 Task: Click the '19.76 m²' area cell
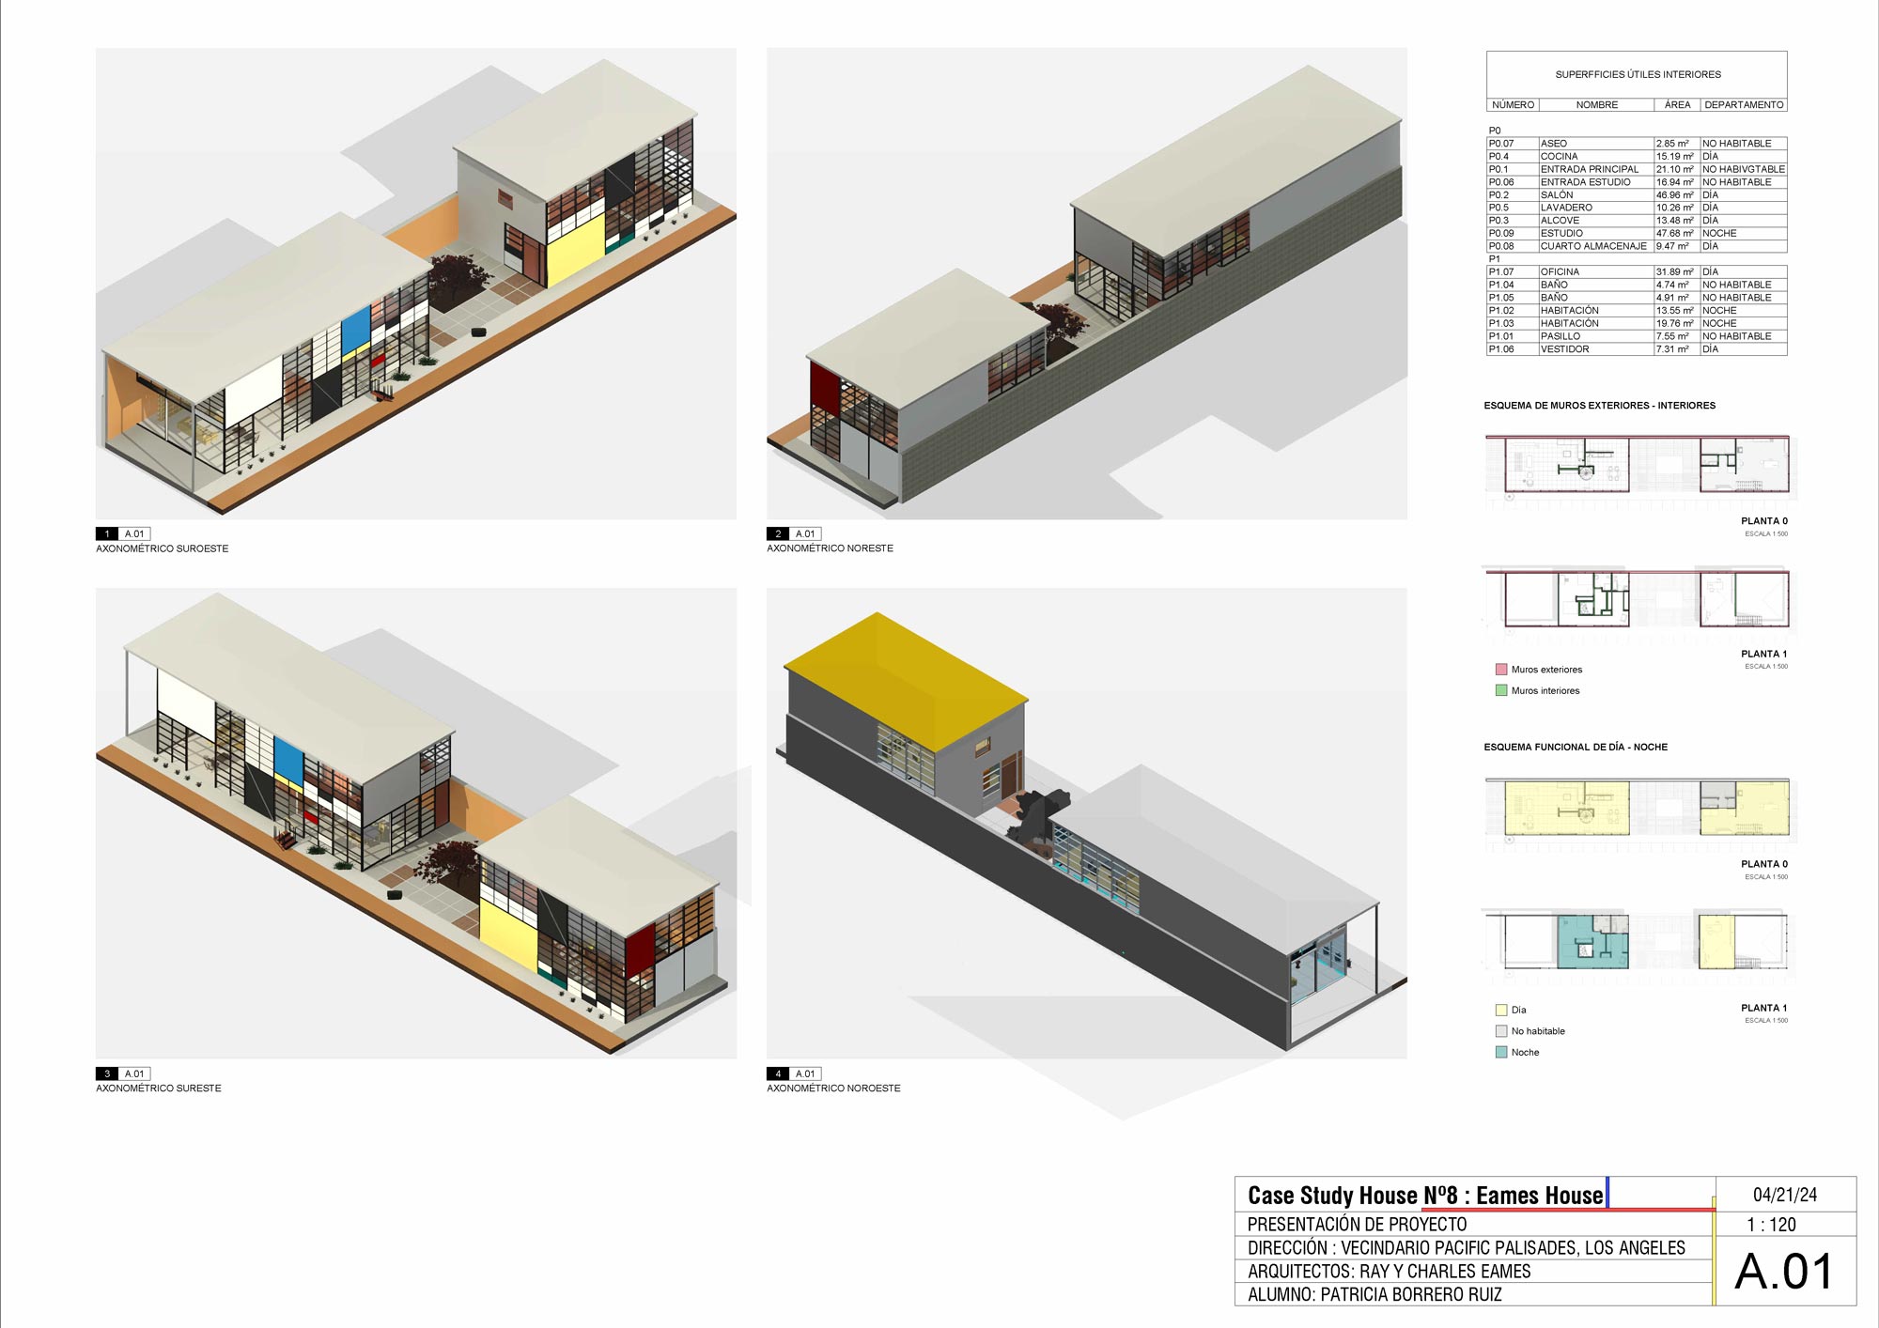tap(1677, 323)
